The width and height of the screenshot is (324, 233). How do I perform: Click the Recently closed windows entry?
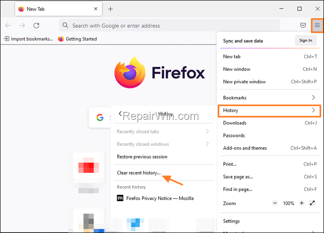pyautogui.click(x=163, y=144)
